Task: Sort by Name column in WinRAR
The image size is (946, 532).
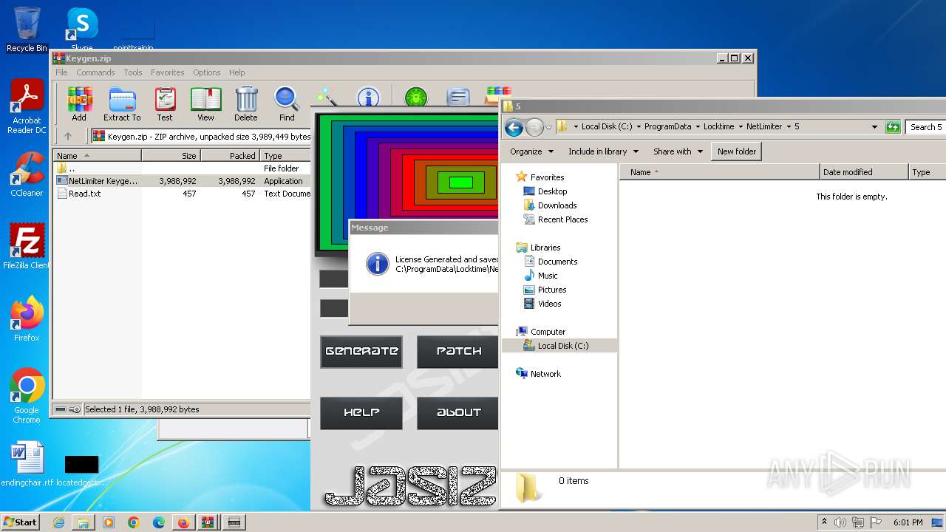Action: coord(98,156)
